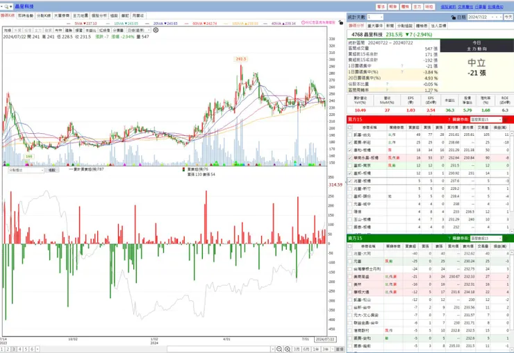Open the long combo box at bottom toolbar
Viewport: 514px width, 353px height.
point(221,349)
